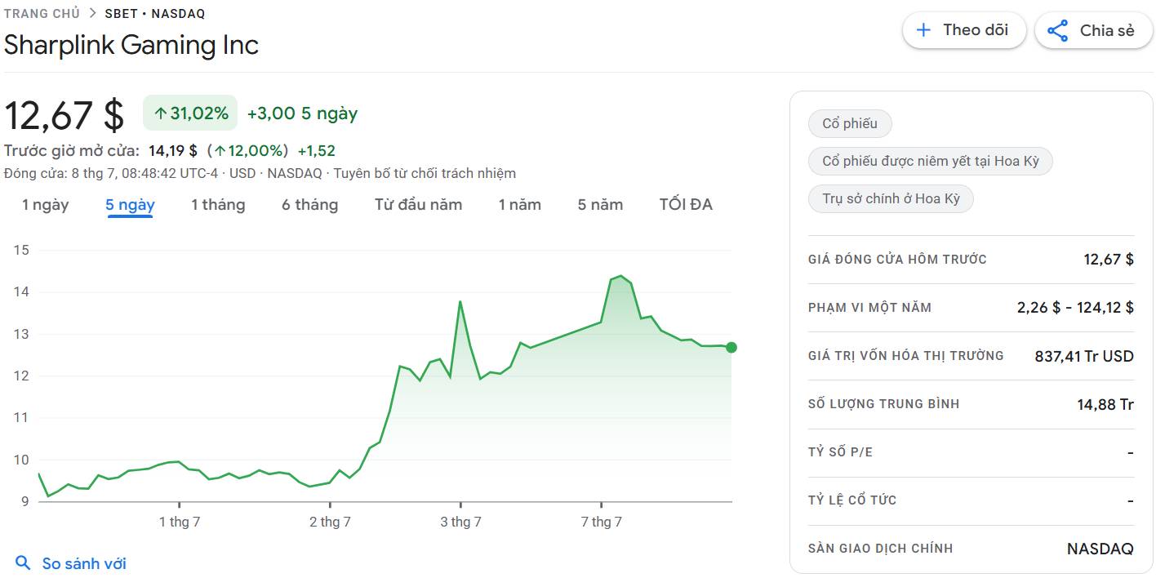Image resolution: width=1156 pixels, height=578 pixels.
Task: Click the 7 thg 7 date label on chart axis
Action: (602, 522)
